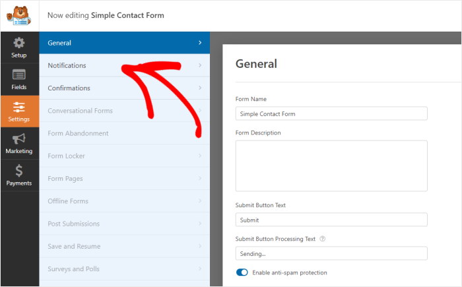Click the Enable anti-spam protection label
This screenshot has height=287, width=462.
(x=290, y=272)
